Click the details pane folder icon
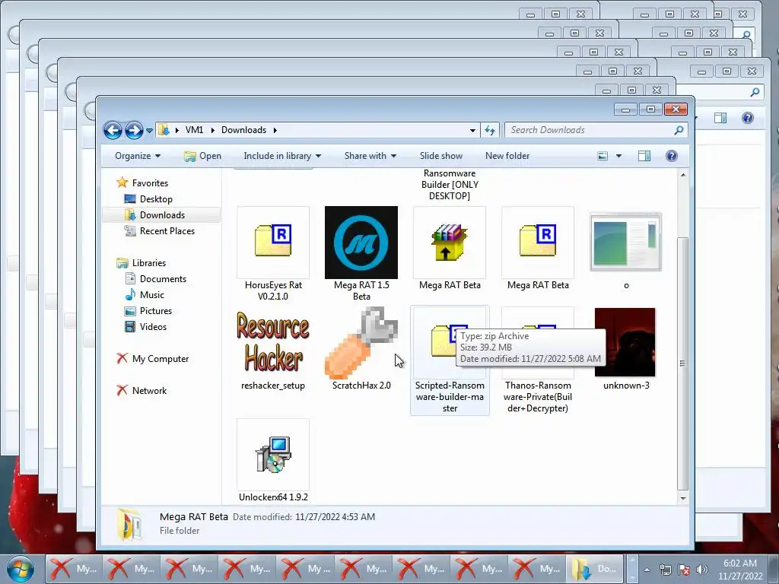This screenshot has width=779, height=584. [x=129, y=525]
